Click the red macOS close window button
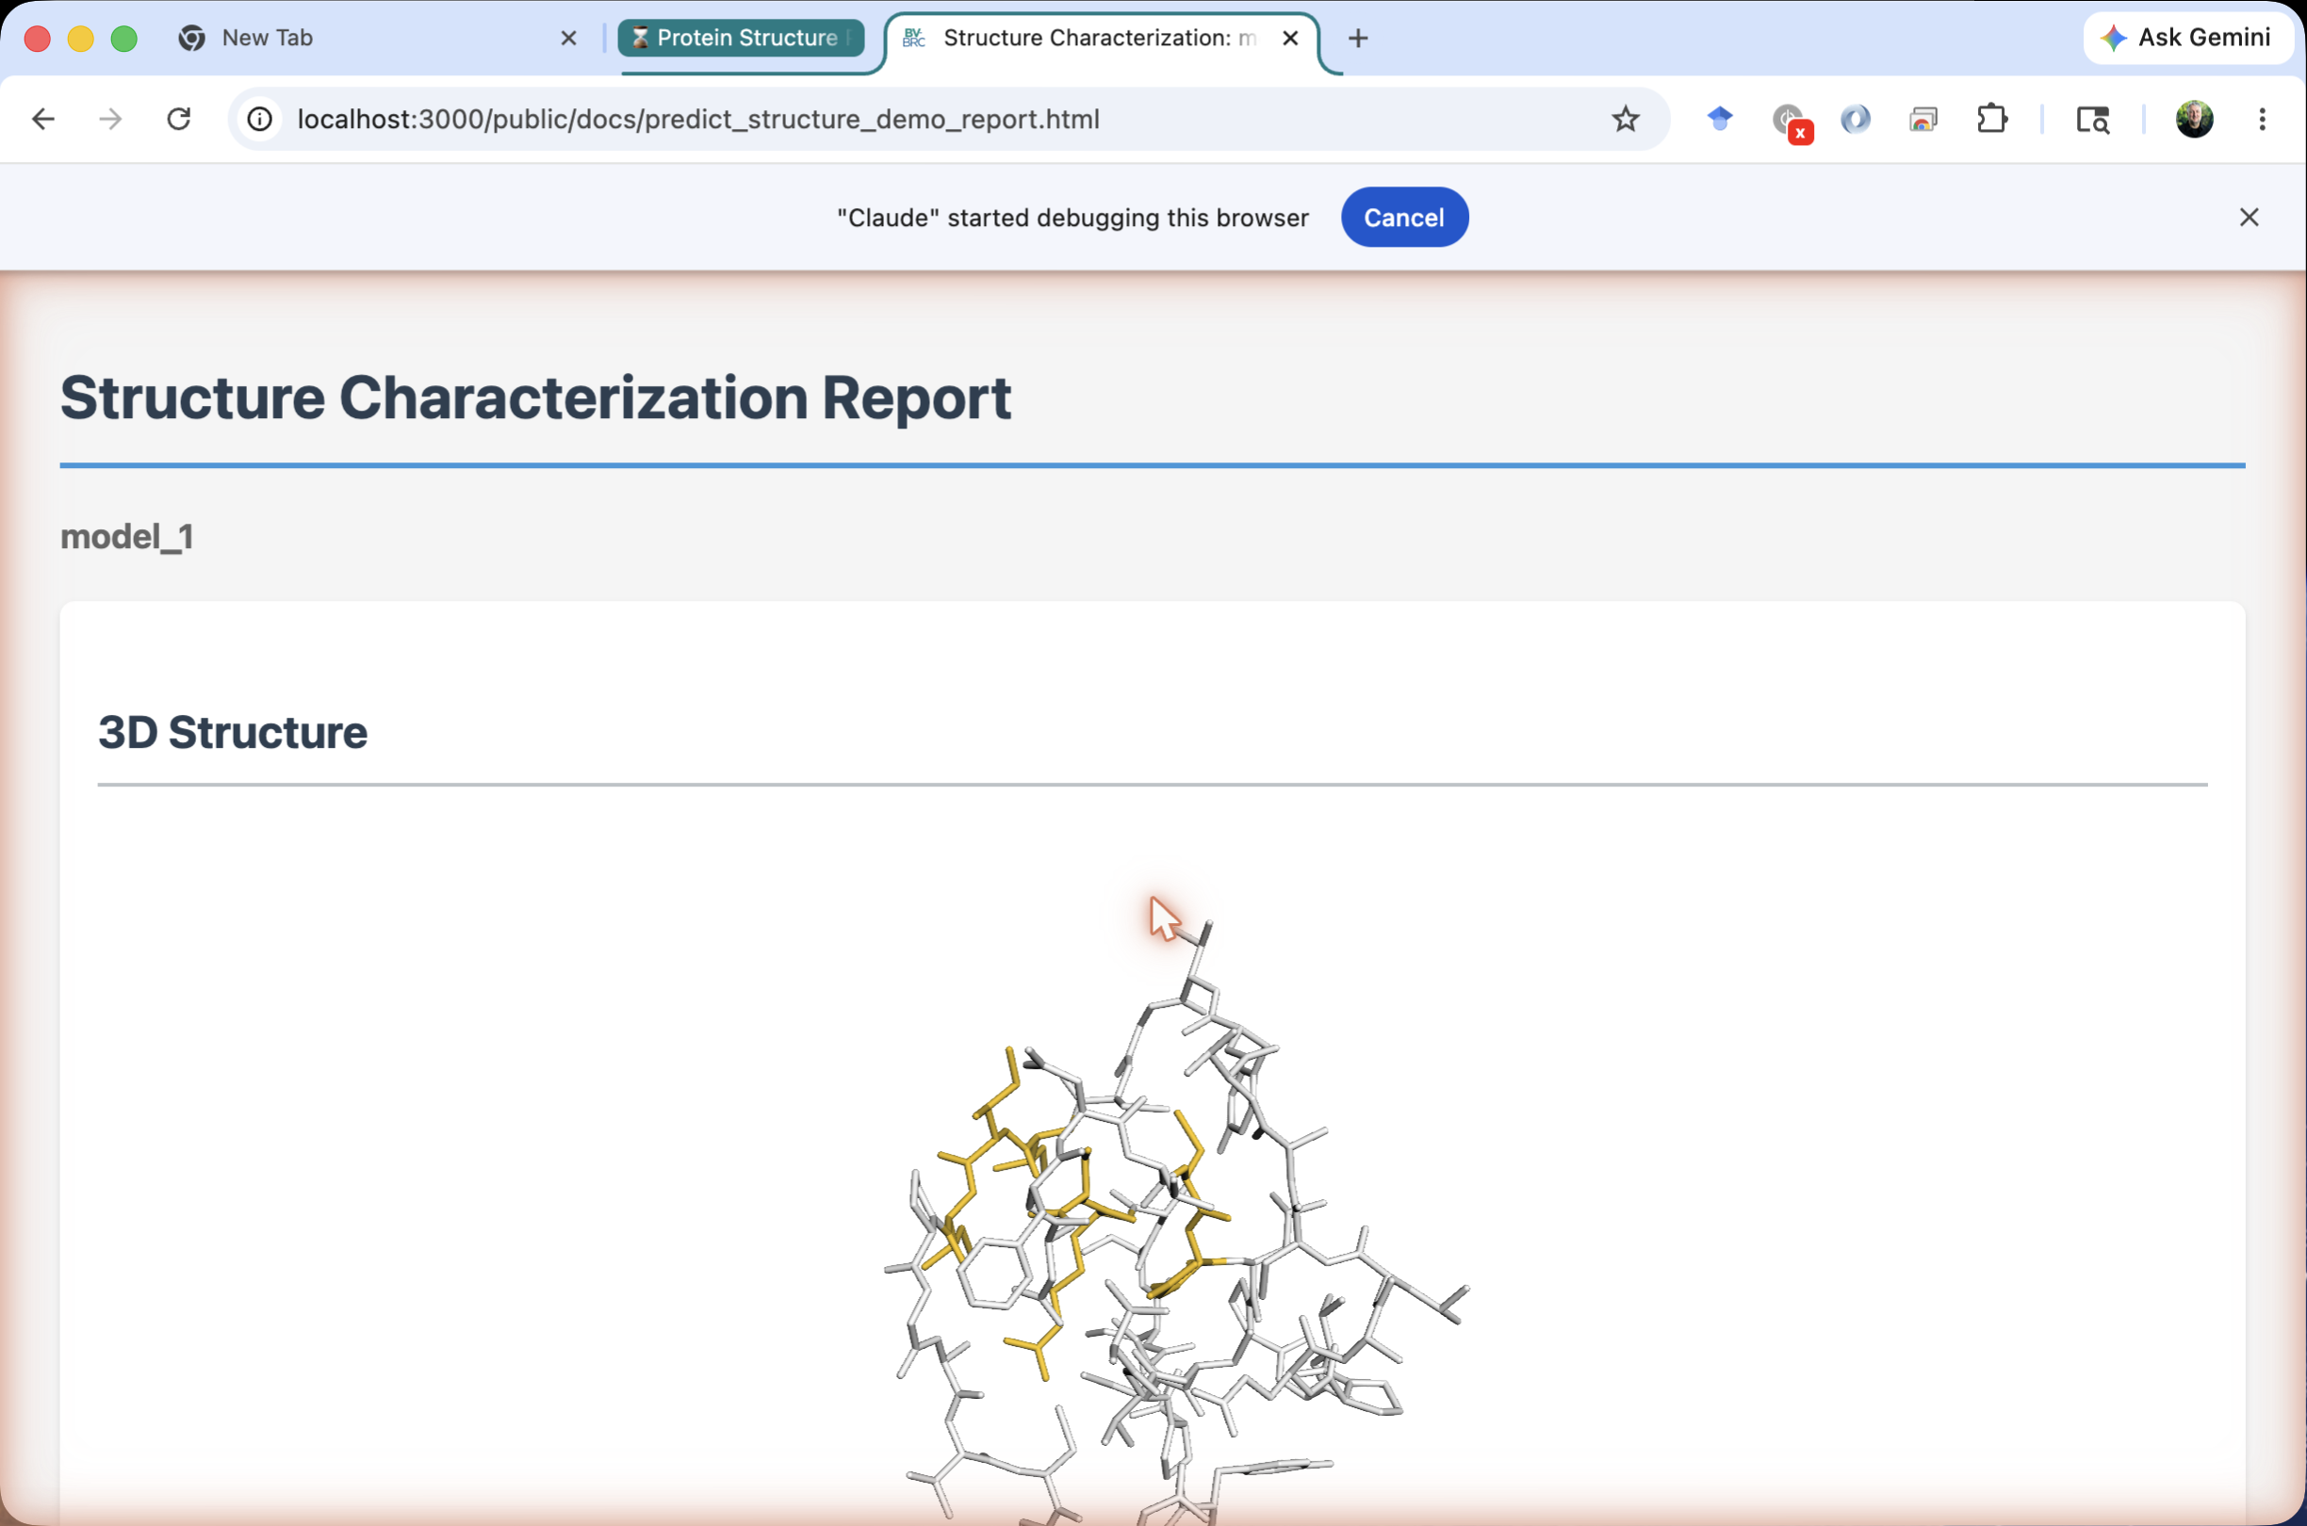This screenshot has height=1526, width=2307. click(37, 38)
